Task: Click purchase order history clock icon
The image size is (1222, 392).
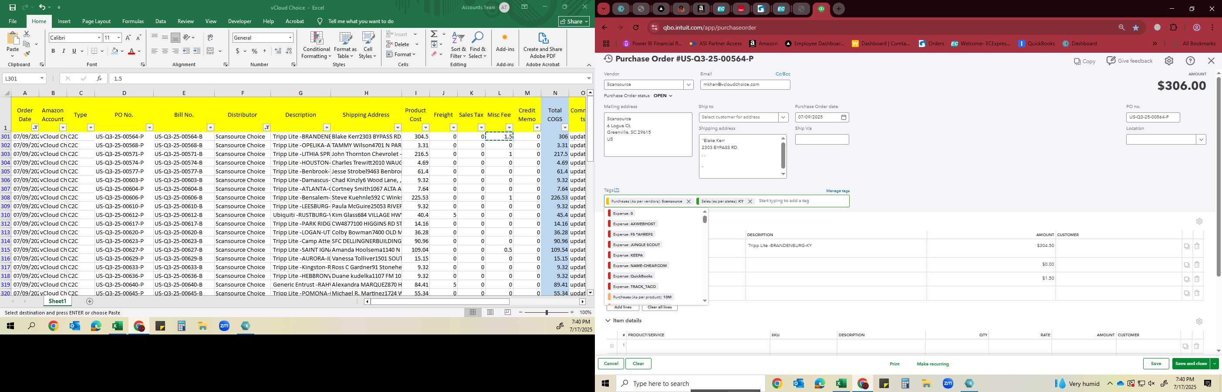Action: pos(608,59)
